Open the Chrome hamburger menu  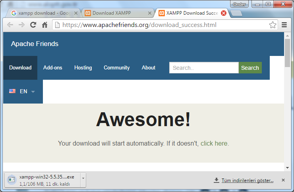tap(284, 25)
